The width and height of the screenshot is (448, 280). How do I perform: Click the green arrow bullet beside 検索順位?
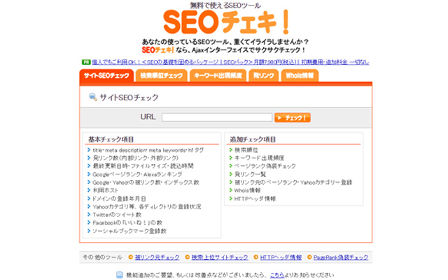(231, 150)
